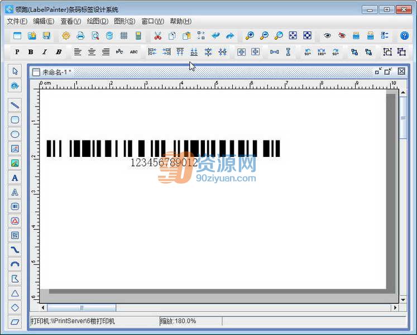Lock the selected object
Image resolution: width=417 pixels, height=335 pixels.
point(356,35)
